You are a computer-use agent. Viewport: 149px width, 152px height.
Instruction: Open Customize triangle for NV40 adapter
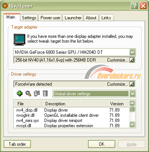(132, 60)
